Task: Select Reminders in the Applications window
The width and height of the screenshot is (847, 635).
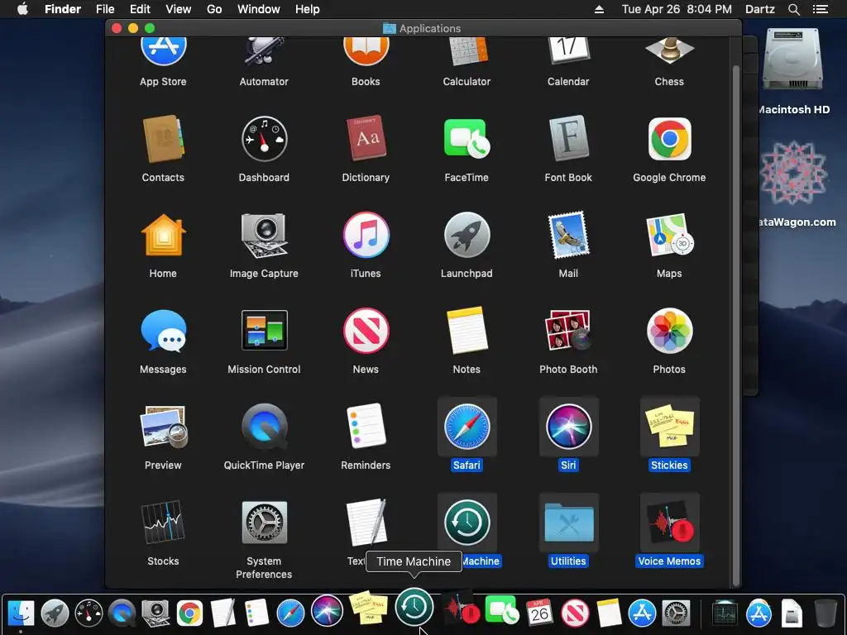Action: point(366,427)
